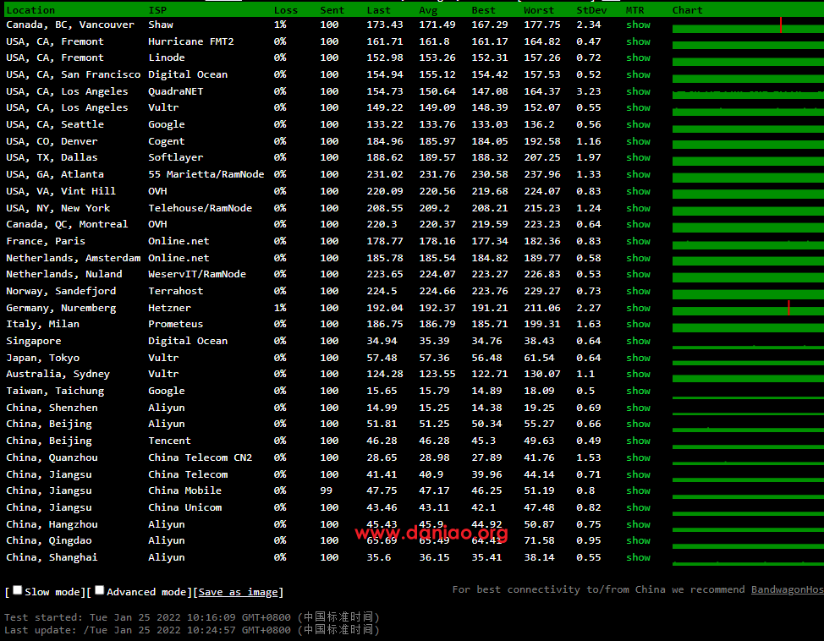Click the Nuremberg Hetzner latency chart

pos(748,308)
